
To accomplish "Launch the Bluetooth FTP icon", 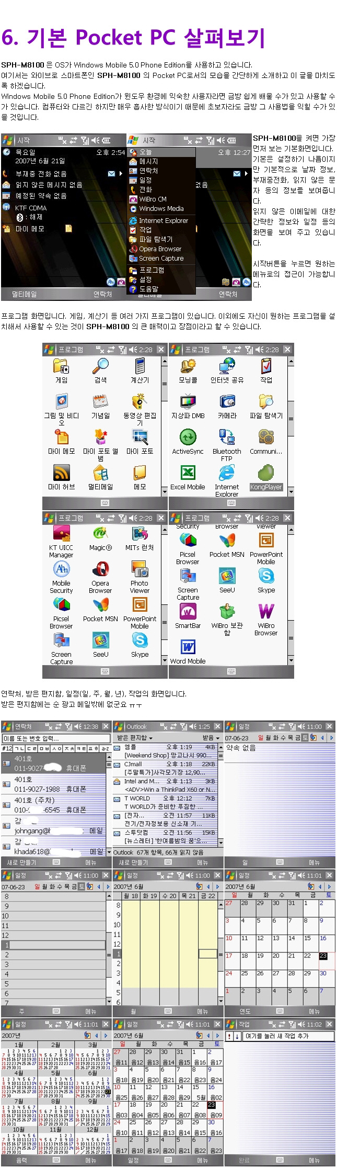I will tap(227, 437).
